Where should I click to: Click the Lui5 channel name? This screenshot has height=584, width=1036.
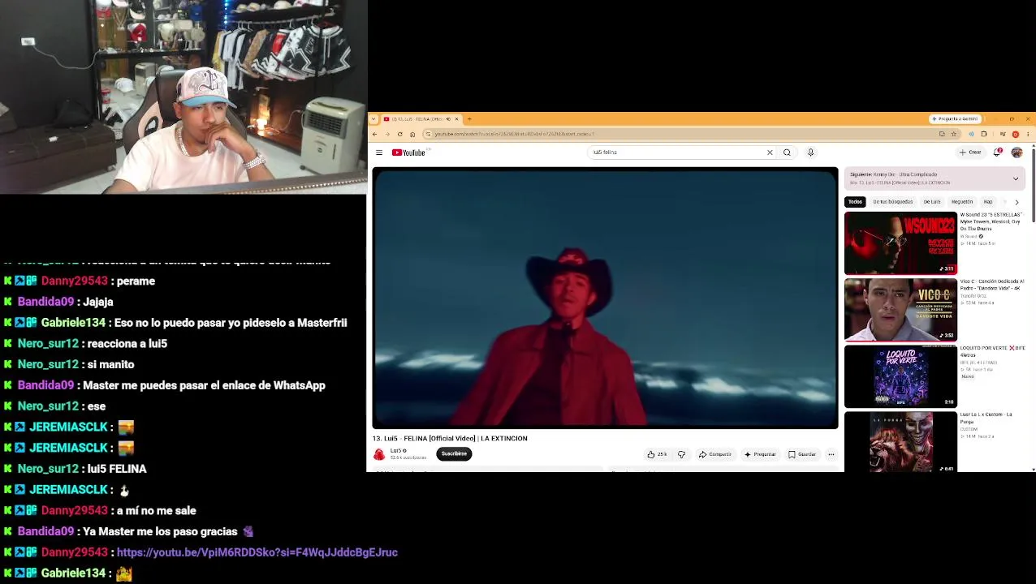pyautogui.click(x=396, y=451)
